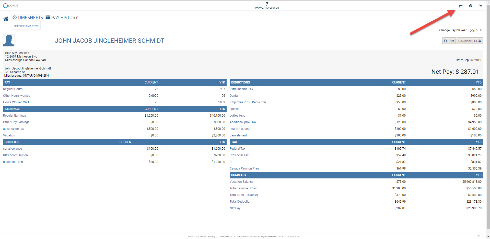This screenshot has width=490, height=239.
Task: Select Timesheet Employees submenu item
Action: (x=26, y=26)
